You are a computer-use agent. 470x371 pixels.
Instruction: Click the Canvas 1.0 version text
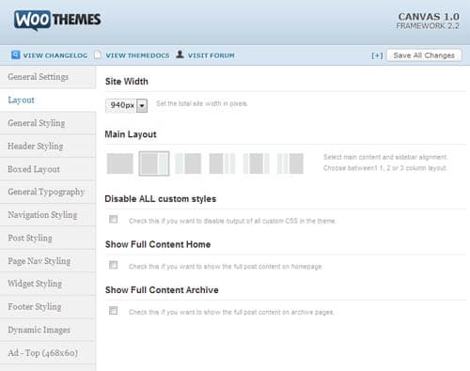click(x=429, y=16)
